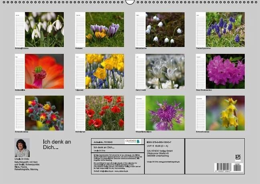Screen dimensions: 260x184
Task: Click the small QR code
Action: 238,157
